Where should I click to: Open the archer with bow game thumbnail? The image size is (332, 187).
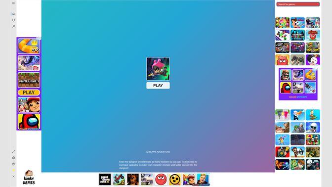pyautogui.click(x=297, y=152)
